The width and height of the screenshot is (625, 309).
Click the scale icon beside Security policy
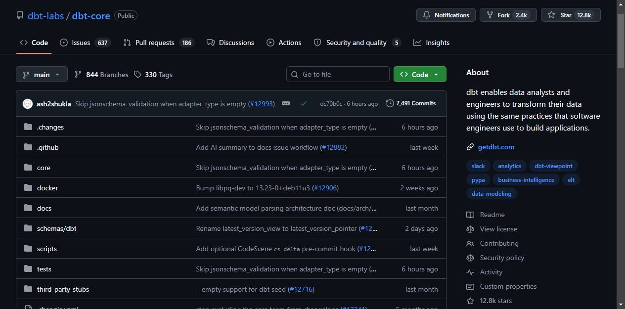470,258
